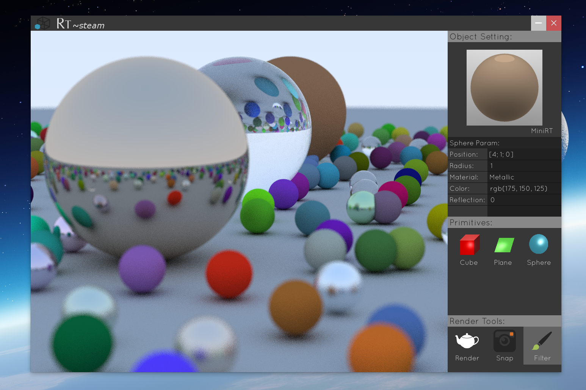Screen dimensions: 586x390
Task: Click the Primitives section header
Action: (x=505, y=223)
